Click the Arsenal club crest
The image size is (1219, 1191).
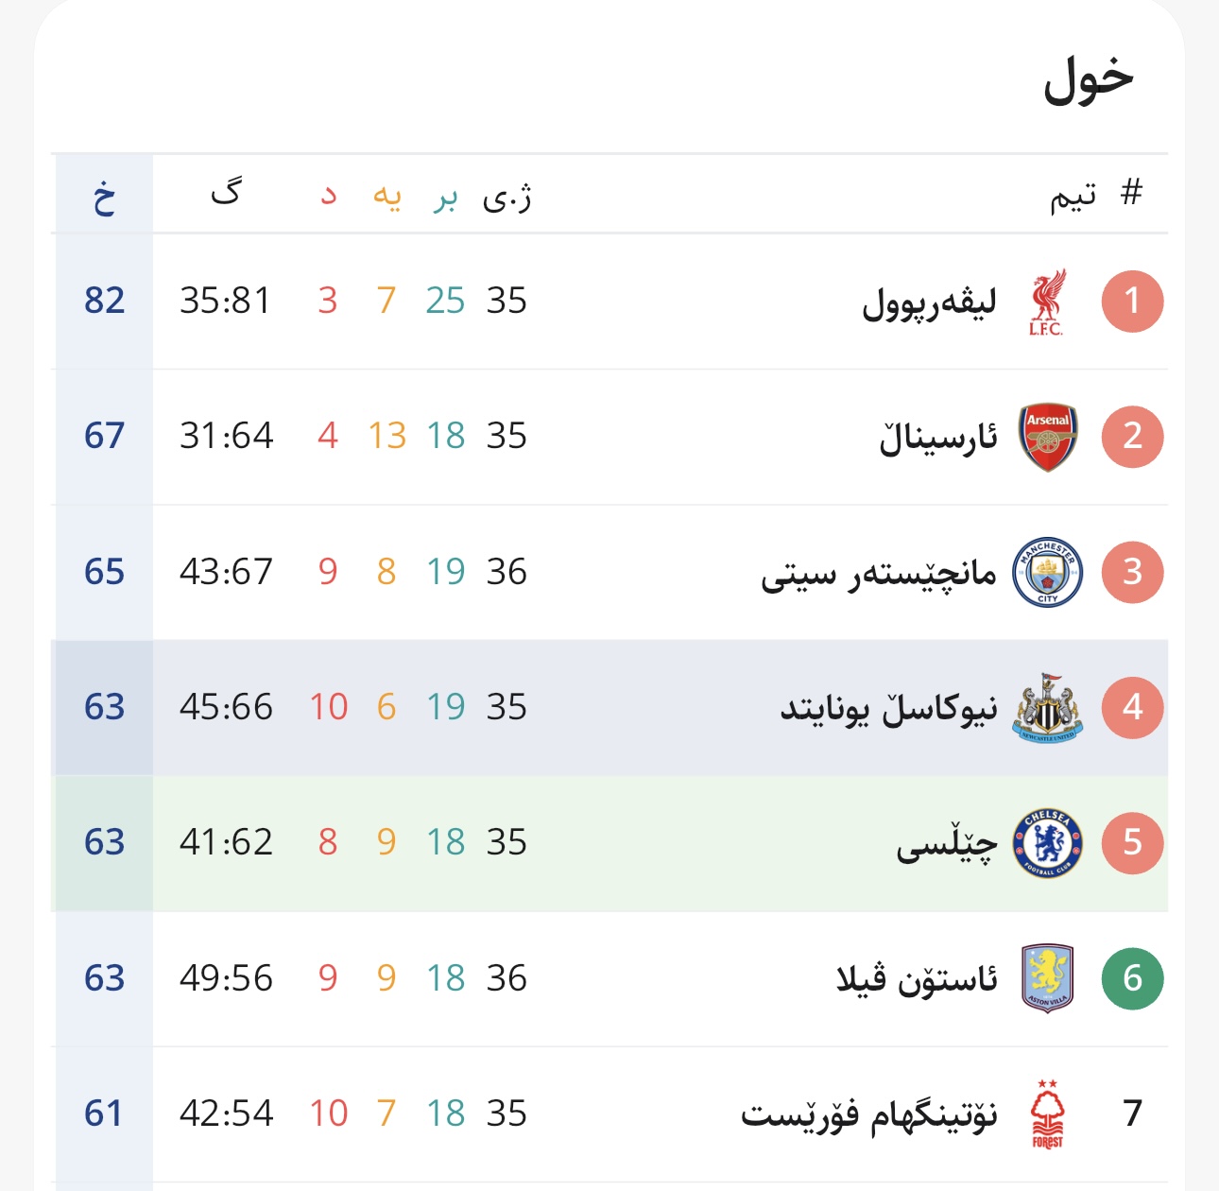point(1047,437)
